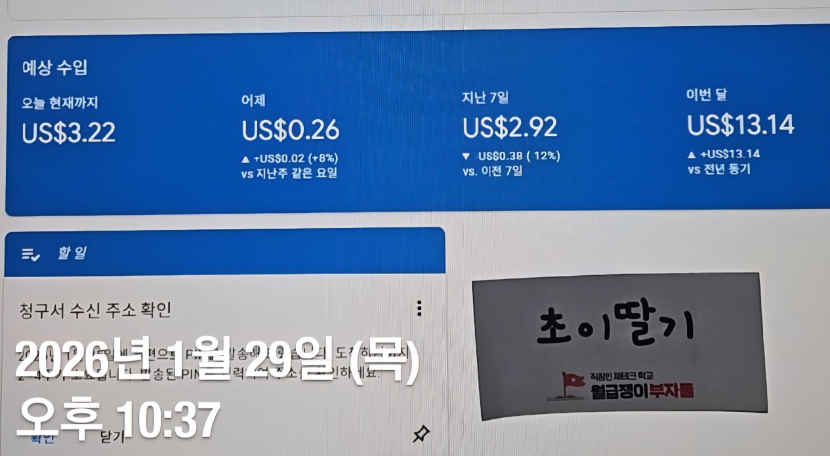This screenshot has height=456, width=830.
Task: Select the 지난 7일 earnings US$2.92
Action: [x=510, y=126]
